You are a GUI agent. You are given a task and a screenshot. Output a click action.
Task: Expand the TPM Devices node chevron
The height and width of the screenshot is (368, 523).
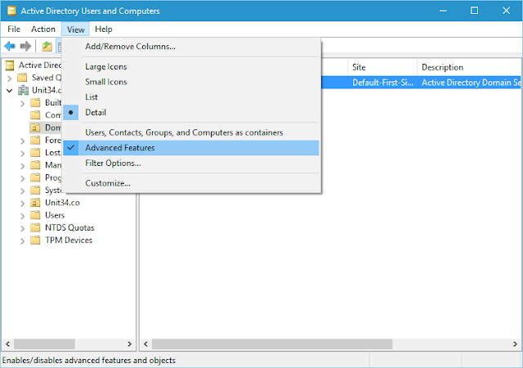(22, 241)
